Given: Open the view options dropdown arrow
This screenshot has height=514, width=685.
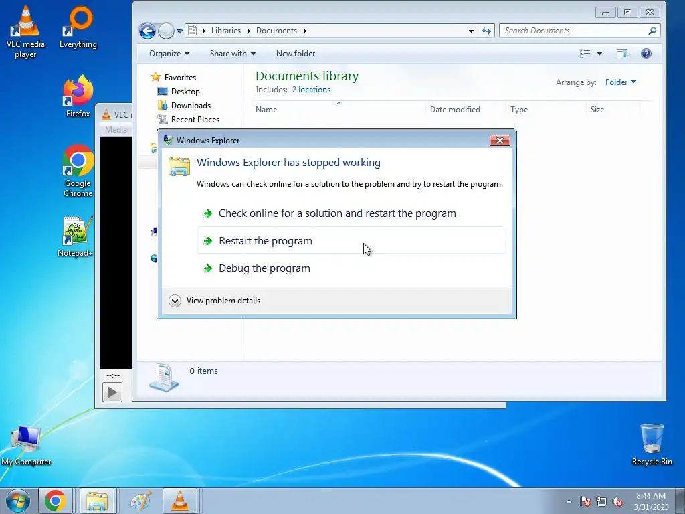Looking at the screenshot, I should click(x=599, y=54).
